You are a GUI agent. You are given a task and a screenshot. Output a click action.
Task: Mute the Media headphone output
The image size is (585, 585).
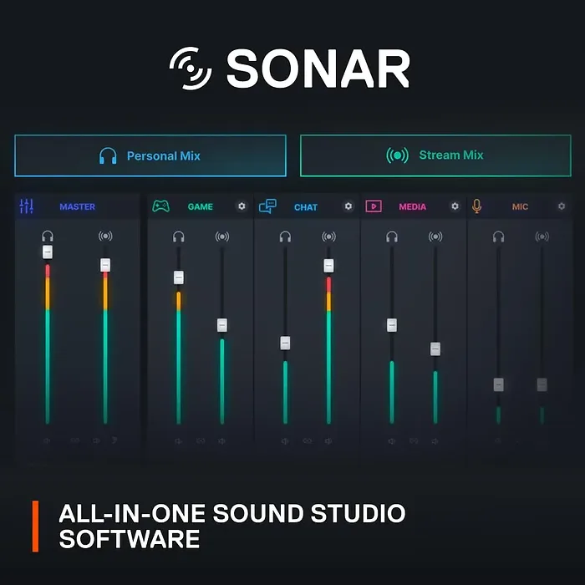coord(392,440)
